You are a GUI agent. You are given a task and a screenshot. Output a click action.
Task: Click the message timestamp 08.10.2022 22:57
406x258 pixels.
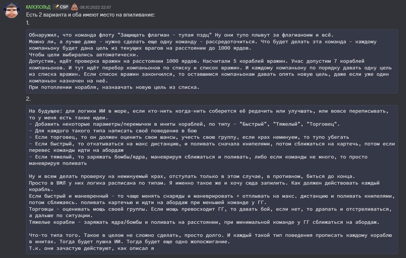click(x=95, y=7)
